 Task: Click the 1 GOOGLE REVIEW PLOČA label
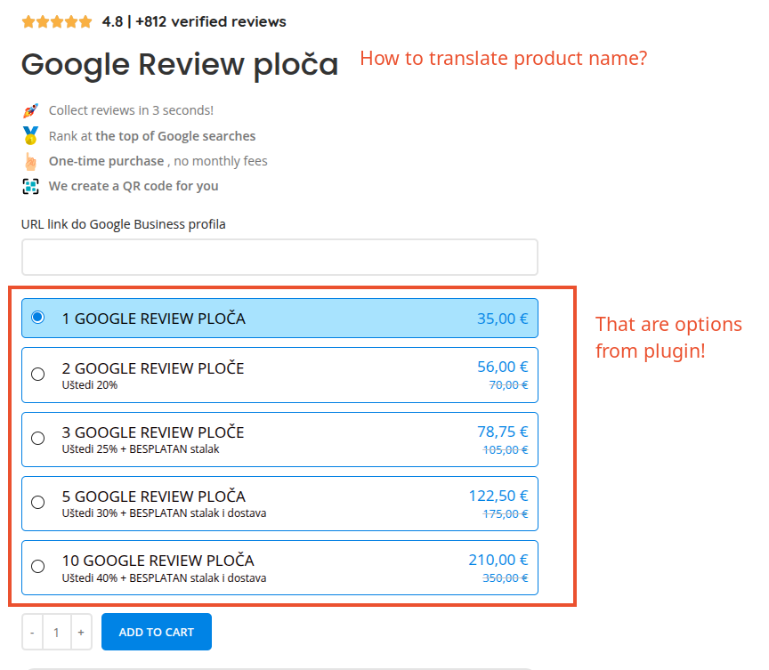point(153,318)
